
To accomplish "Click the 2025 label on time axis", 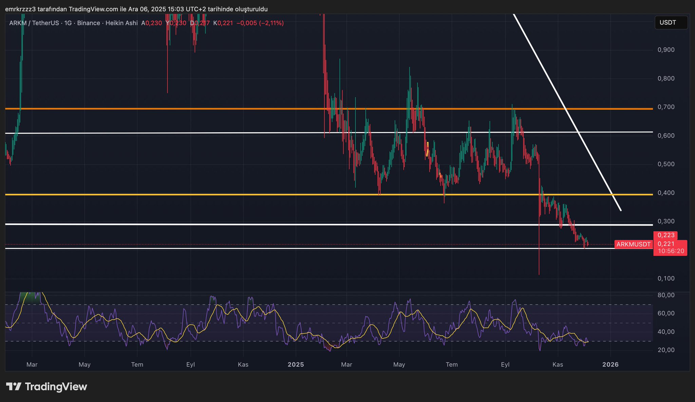I will pyautogui.click(x=296, y=365).
